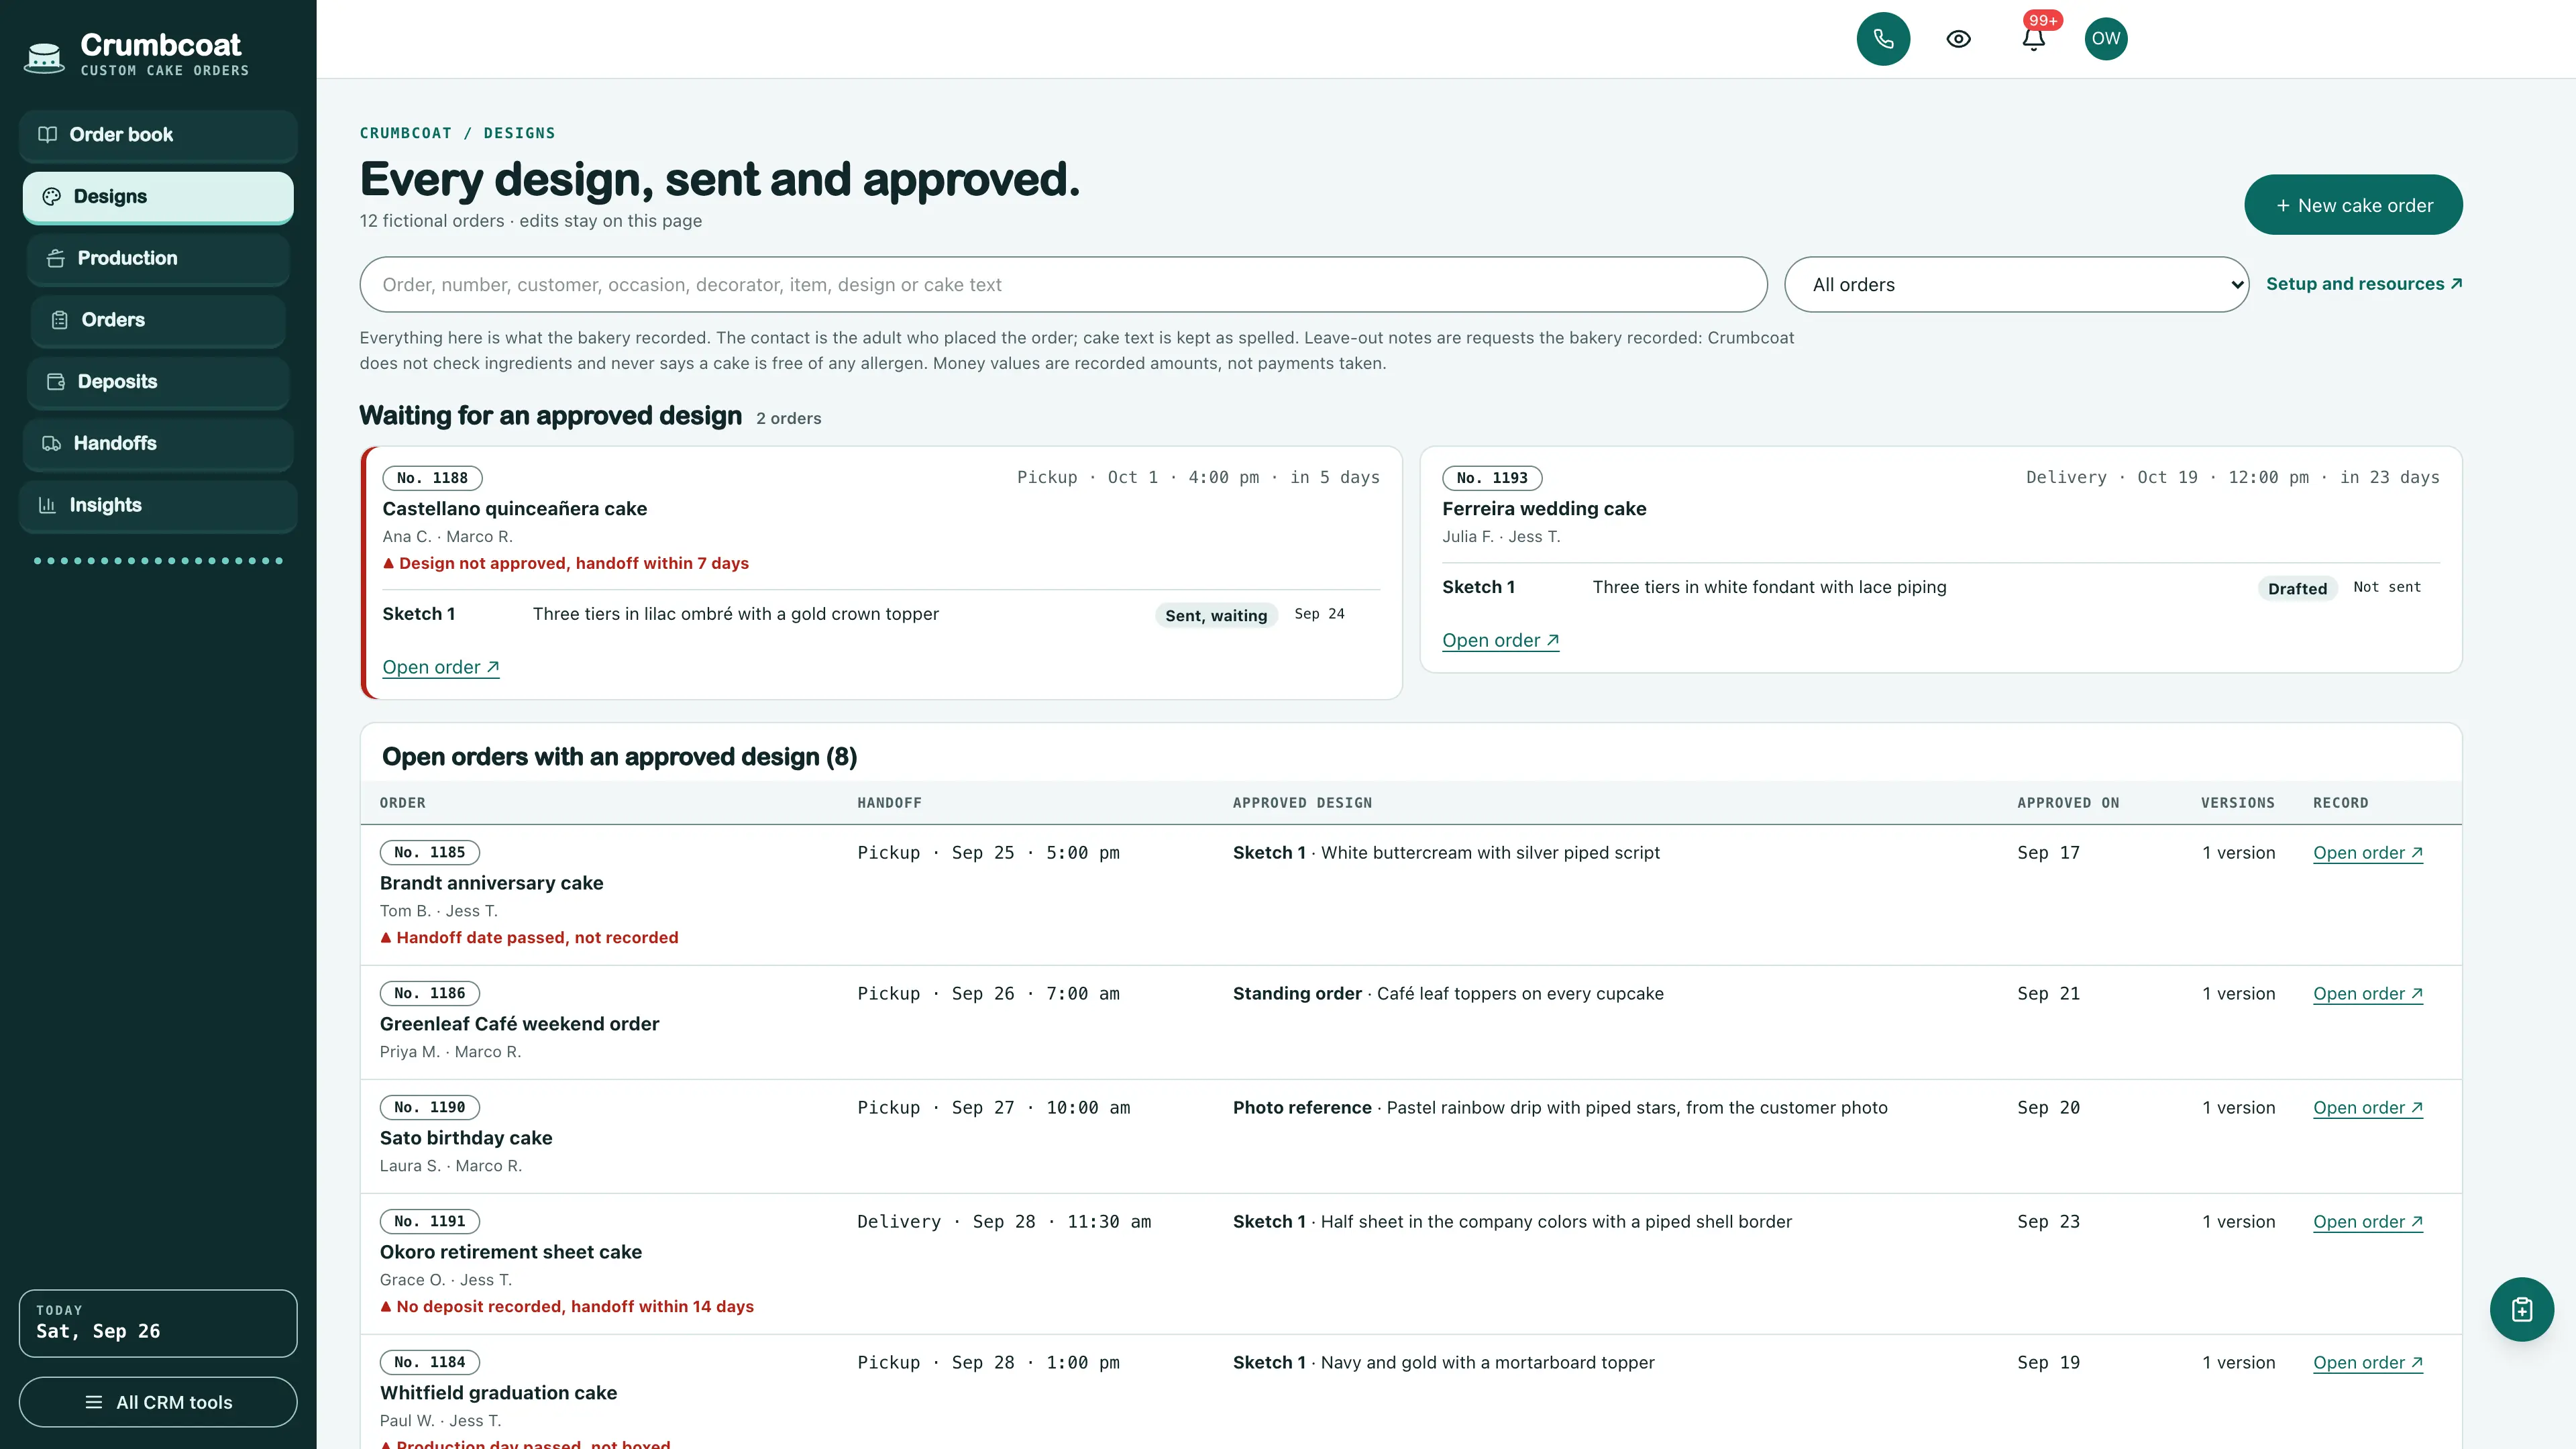Click the No. 1193 order badge
Viewport: 2576px width, 1449px height.
pos(1492,478)
